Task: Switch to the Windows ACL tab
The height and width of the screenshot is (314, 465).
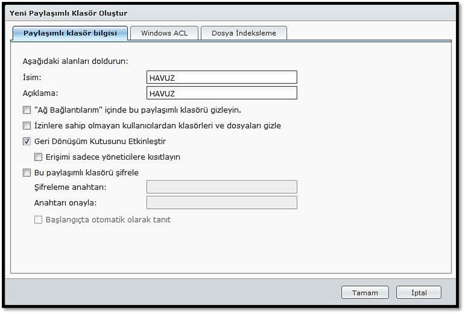Action: (164, 33)
